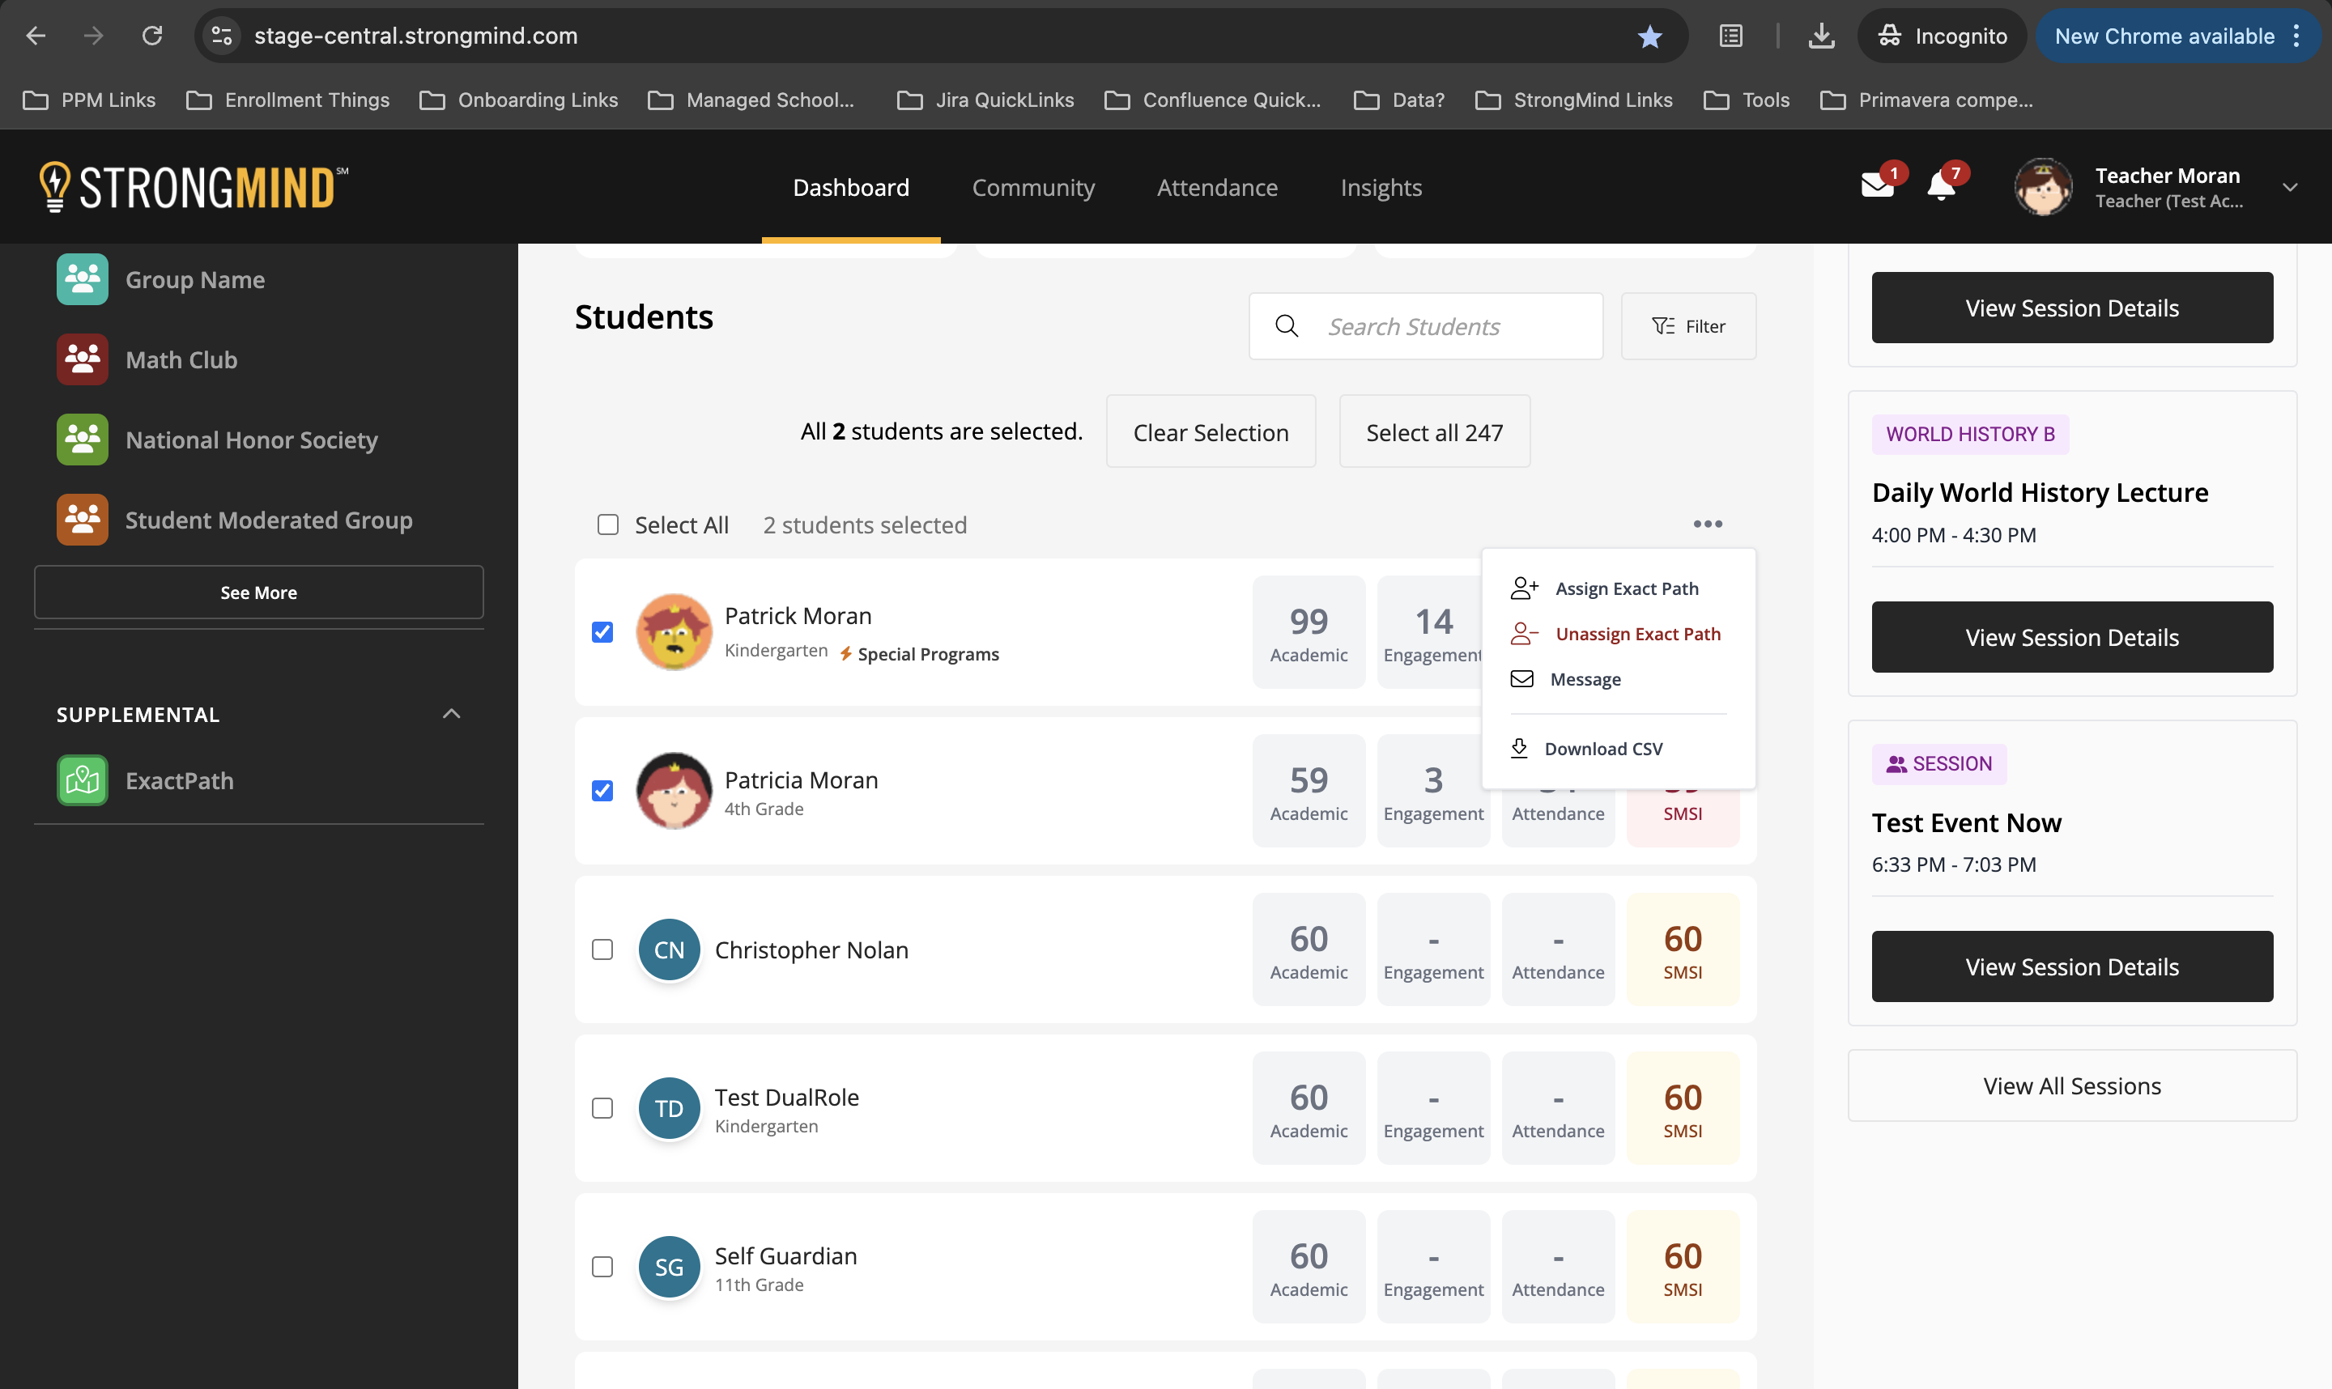Open the Math Club group icon
The height and width of the screenshot is (1389, 2332).
tap(83, 359)
